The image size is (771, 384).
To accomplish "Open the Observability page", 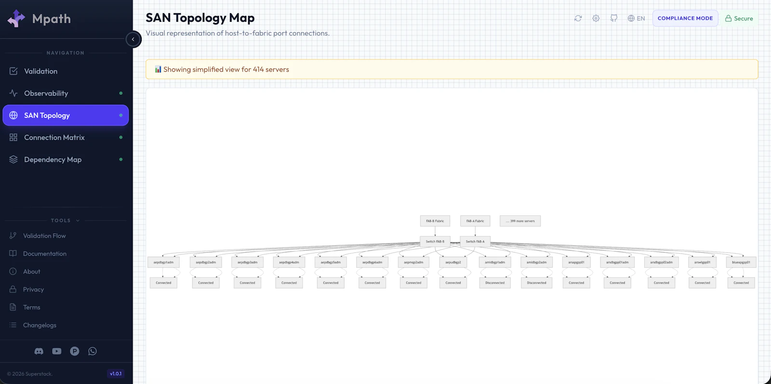I will [66, 93].
